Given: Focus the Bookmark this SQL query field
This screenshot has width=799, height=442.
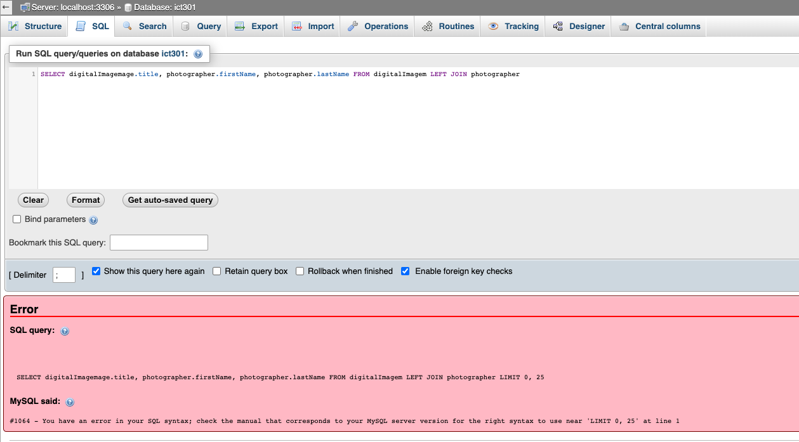Looking at the screenshot, I should tap(159, 242).
